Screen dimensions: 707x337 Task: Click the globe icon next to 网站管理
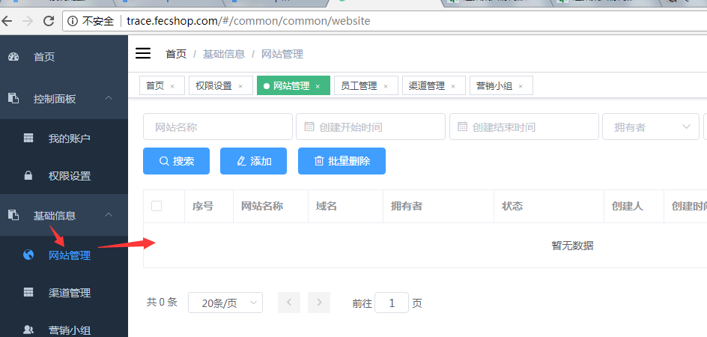(28, 255)
